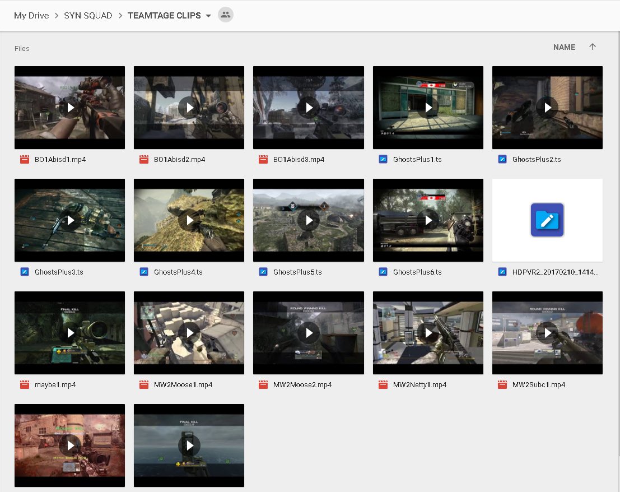The image size is (620, 492).
Task: Play the MW2Netty1.mp4 thumbnail video
Action: [x=428, y=333]
